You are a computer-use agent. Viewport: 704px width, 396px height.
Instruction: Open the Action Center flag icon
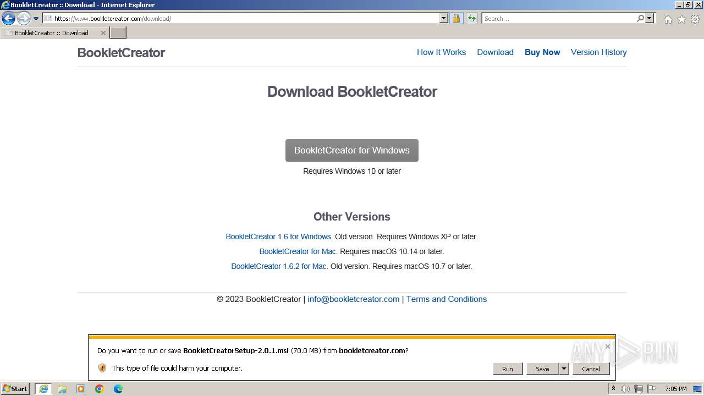[x=652, y=389]
